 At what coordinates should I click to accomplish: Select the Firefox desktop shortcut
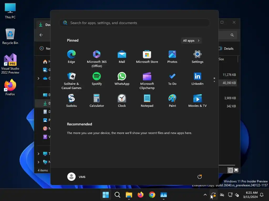[x=10, y=87]
